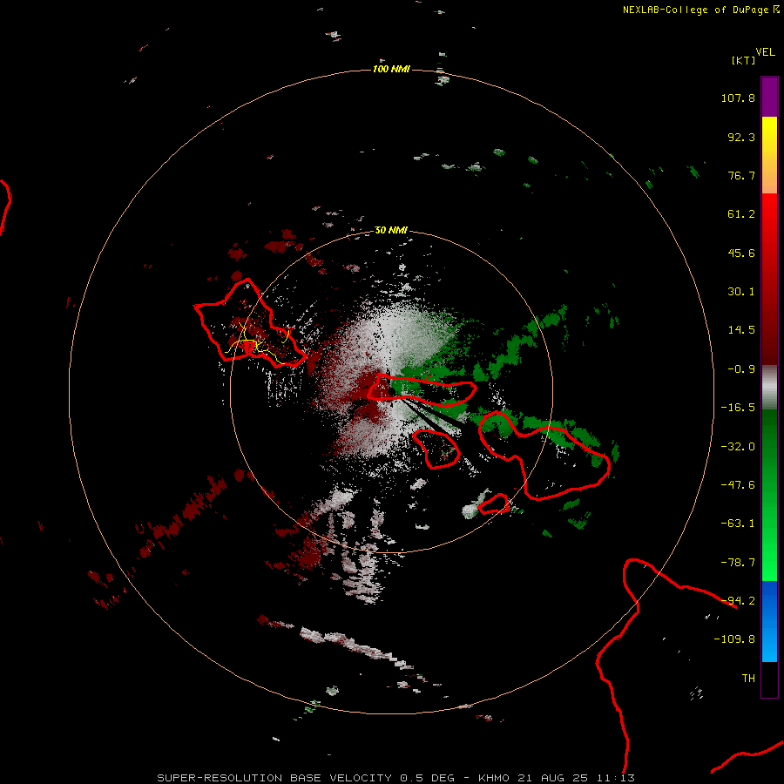Select the 14.5 velocity scale value

tap(741, 330)
